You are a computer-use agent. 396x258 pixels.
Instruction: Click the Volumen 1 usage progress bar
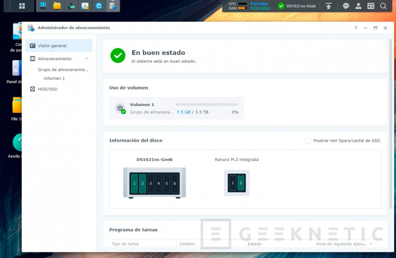coord(207,104)
